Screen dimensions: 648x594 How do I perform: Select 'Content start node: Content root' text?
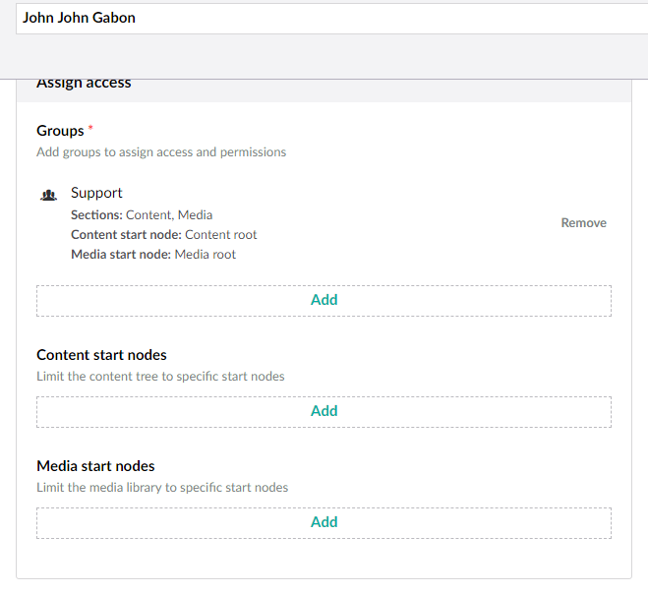(163, 235)
